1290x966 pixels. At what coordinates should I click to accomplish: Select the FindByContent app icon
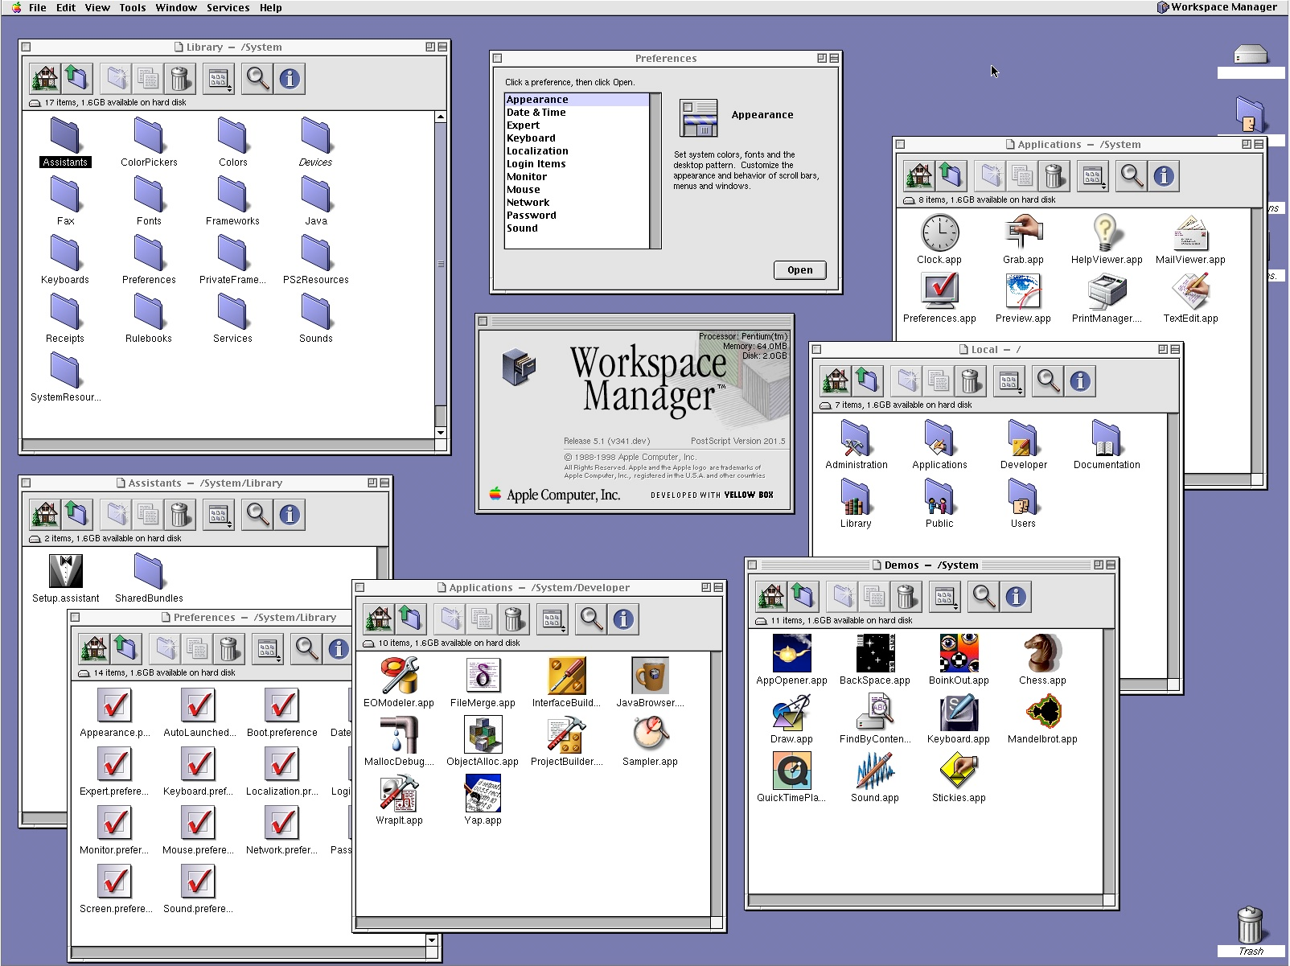(875, 712)
